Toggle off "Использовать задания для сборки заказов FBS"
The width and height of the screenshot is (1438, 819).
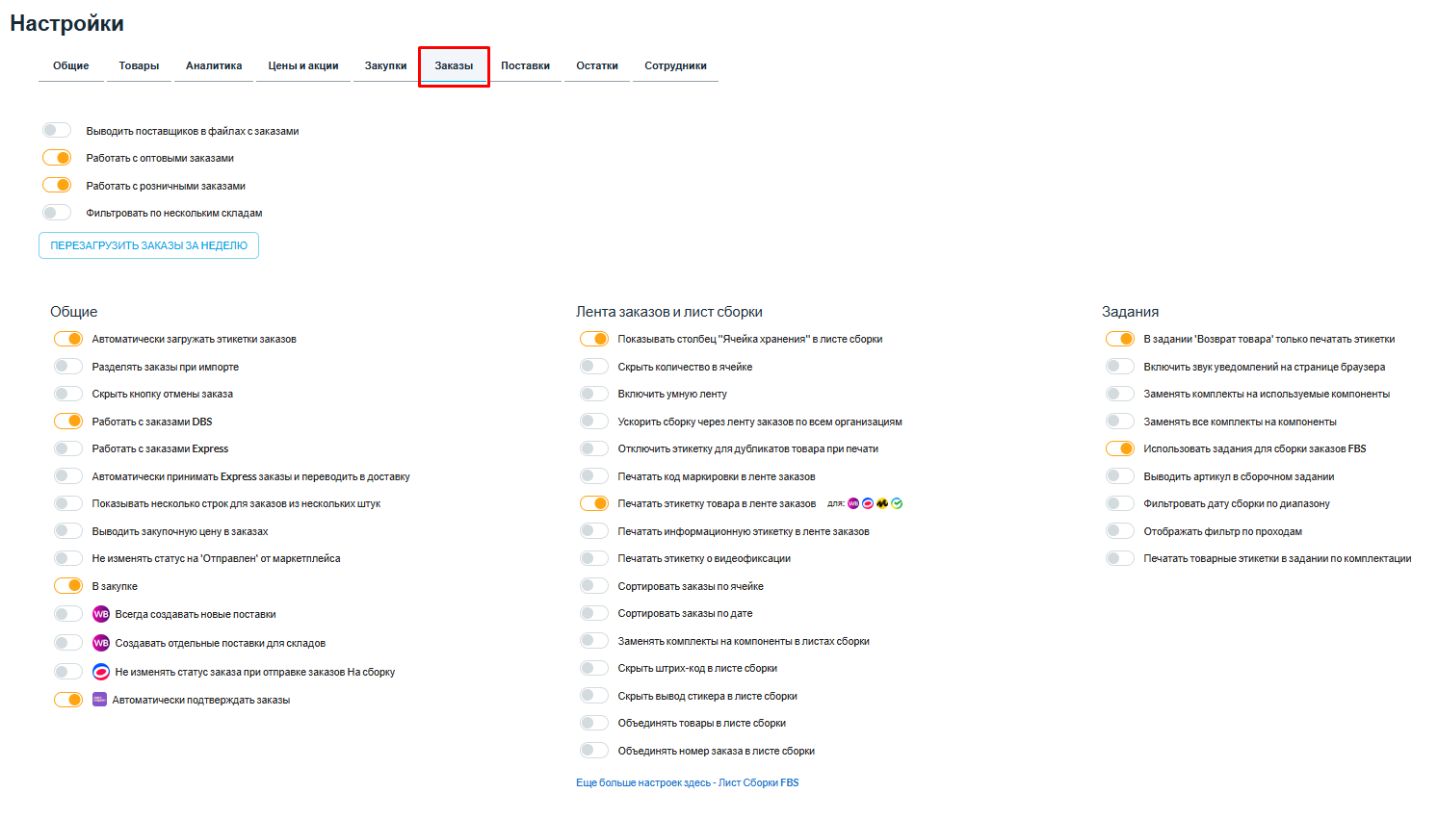point(1120,448)
